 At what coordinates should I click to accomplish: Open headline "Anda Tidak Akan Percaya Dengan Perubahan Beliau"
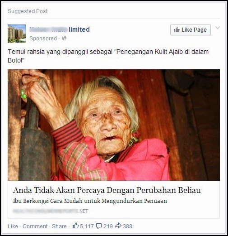tap(107, 190)
